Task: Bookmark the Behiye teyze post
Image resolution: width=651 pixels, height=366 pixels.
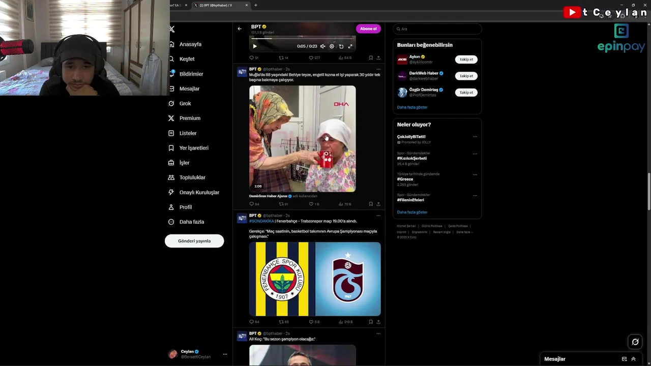Action: [x=371, y=204]
